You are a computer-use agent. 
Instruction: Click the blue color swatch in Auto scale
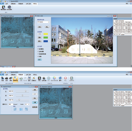tap(46, 41)
